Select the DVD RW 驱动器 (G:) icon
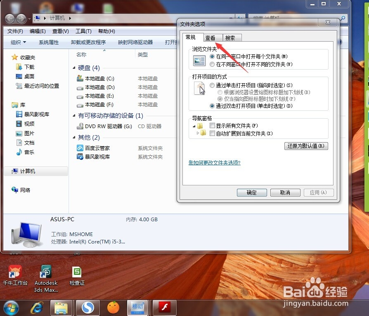The width and height of the screenshot is (369, 316). (80, 126)
